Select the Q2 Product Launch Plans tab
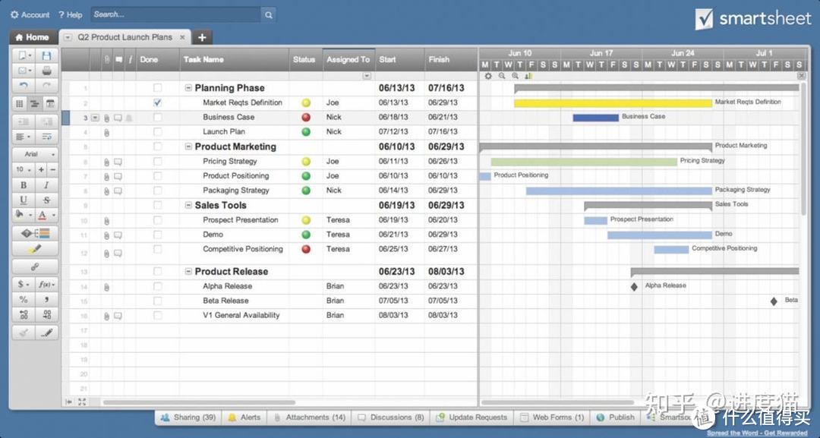 pos(125,37)
